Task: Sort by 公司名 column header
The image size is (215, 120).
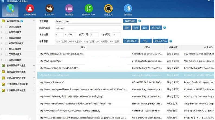Action: pyautogui.click(x=147, y=47)
